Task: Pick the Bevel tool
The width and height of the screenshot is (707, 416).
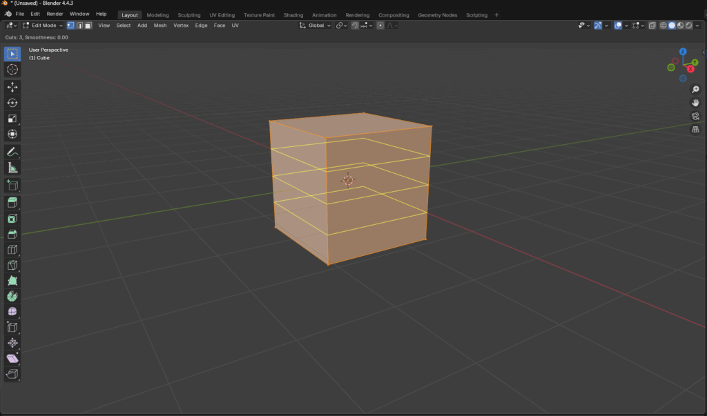Action: pos(12,235)
